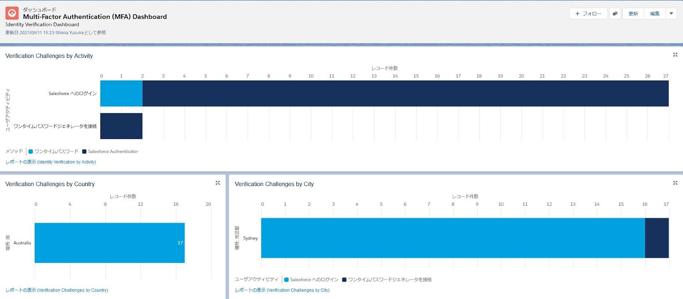683x299 pixels.
Task: Click the light blue ワンタイムパスワード legend swatch
Action: point(31,151)
